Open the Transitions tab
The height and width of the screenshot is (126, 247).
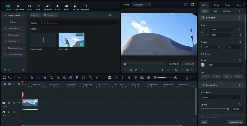click(x=48, y=7)
